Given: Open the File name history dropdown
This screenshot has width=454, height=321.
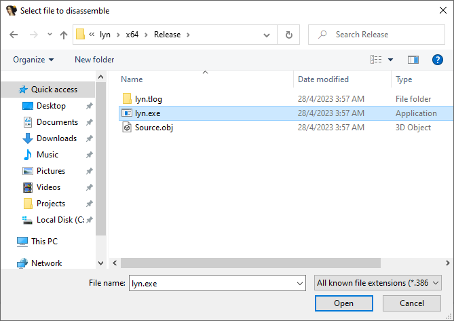Looking at the screenshot, I should pos(301,282).
